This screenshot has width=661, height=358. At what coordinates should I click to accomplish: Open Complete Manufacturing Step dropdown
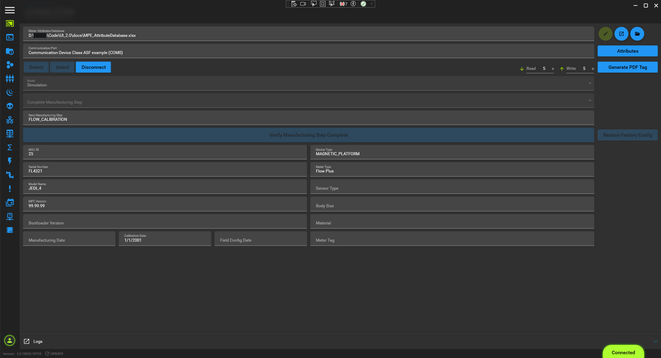point(590,101)
